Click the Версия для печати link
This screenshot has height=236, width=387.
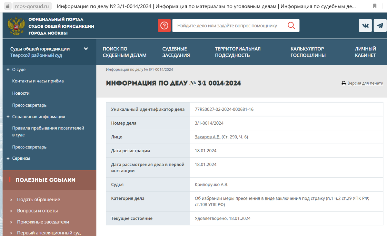point(364,83)
